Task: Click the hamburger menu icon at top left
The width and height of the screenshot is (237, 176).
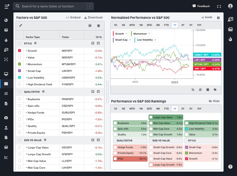Action: tap(6, 6)
